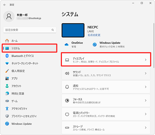Expand サウンド with its chevron arrow

point(146,73)
